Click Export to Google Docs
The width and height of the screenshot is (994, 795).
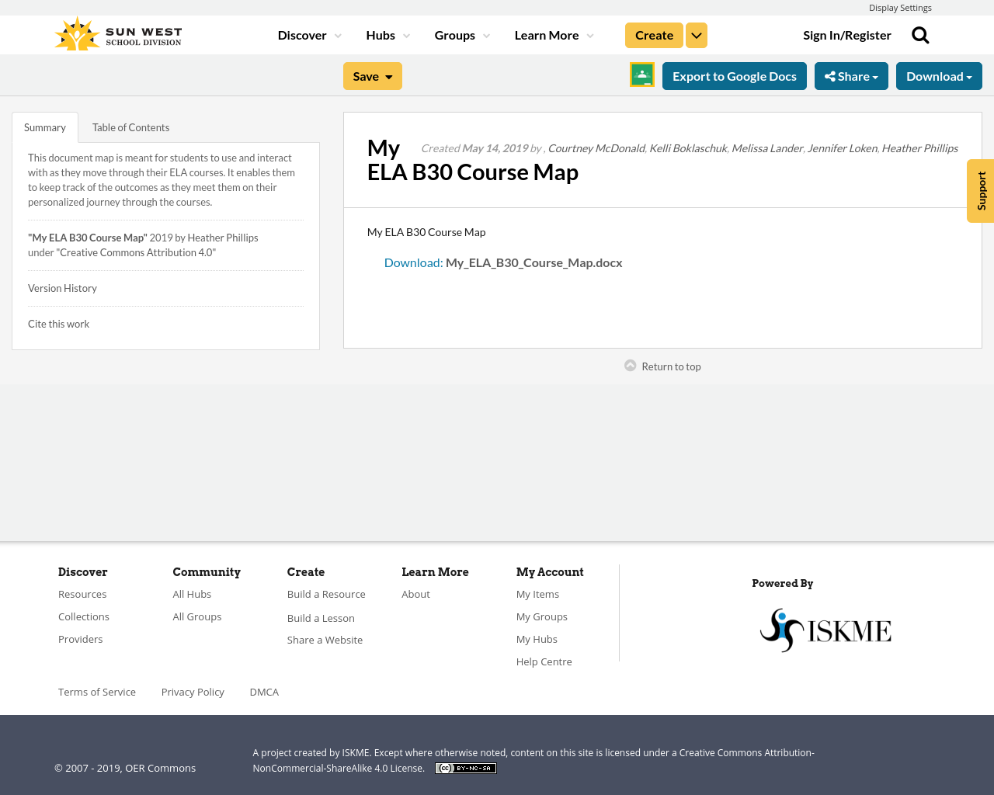tap(735, 75)
